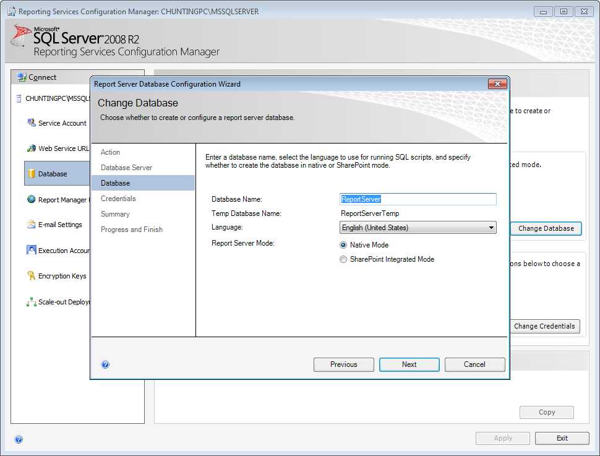This screenshot has height=456, width=600.
Task: Open Execution Account icon in sidebar
Action: coord(32,250)
